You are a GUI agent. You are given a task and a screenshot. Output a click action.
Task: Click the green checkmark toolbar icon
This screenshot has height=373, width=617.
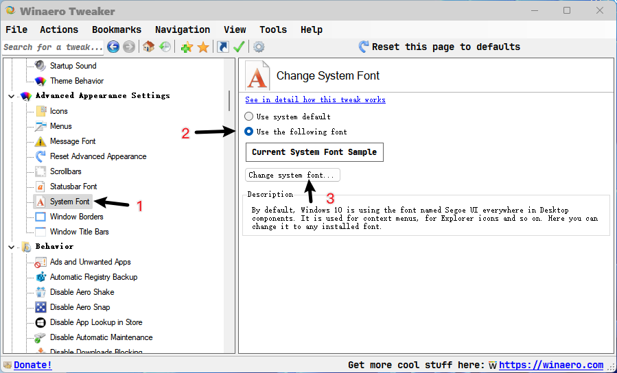point(239,47)
